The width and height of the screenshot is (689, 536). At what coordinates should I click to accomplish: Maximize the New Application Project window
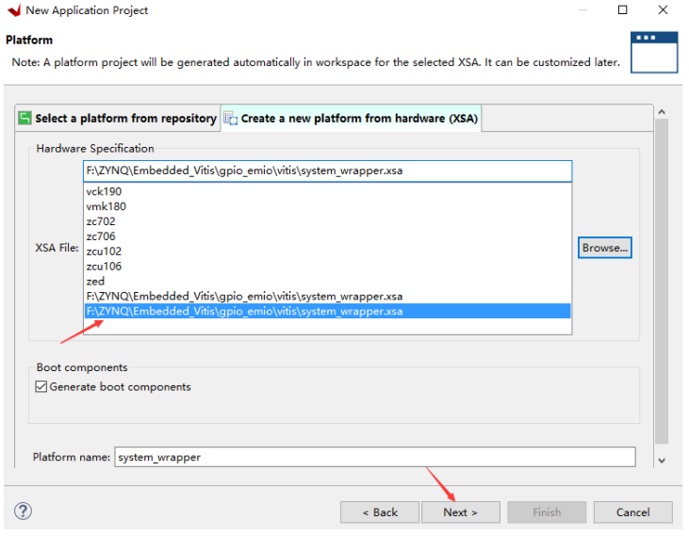622,9
